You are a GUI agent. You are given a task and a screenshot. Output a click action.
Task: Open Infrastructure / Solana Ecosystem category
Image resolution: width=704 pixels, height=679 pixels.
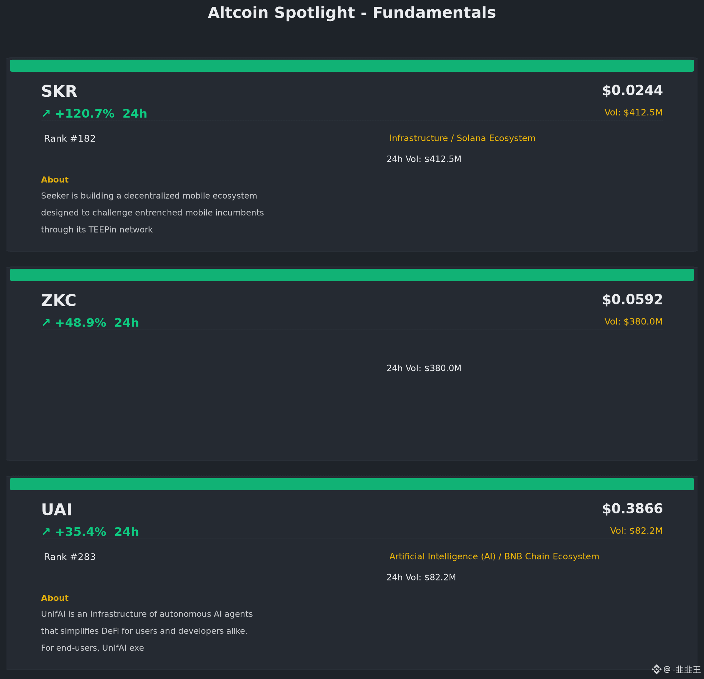point(462,138)
